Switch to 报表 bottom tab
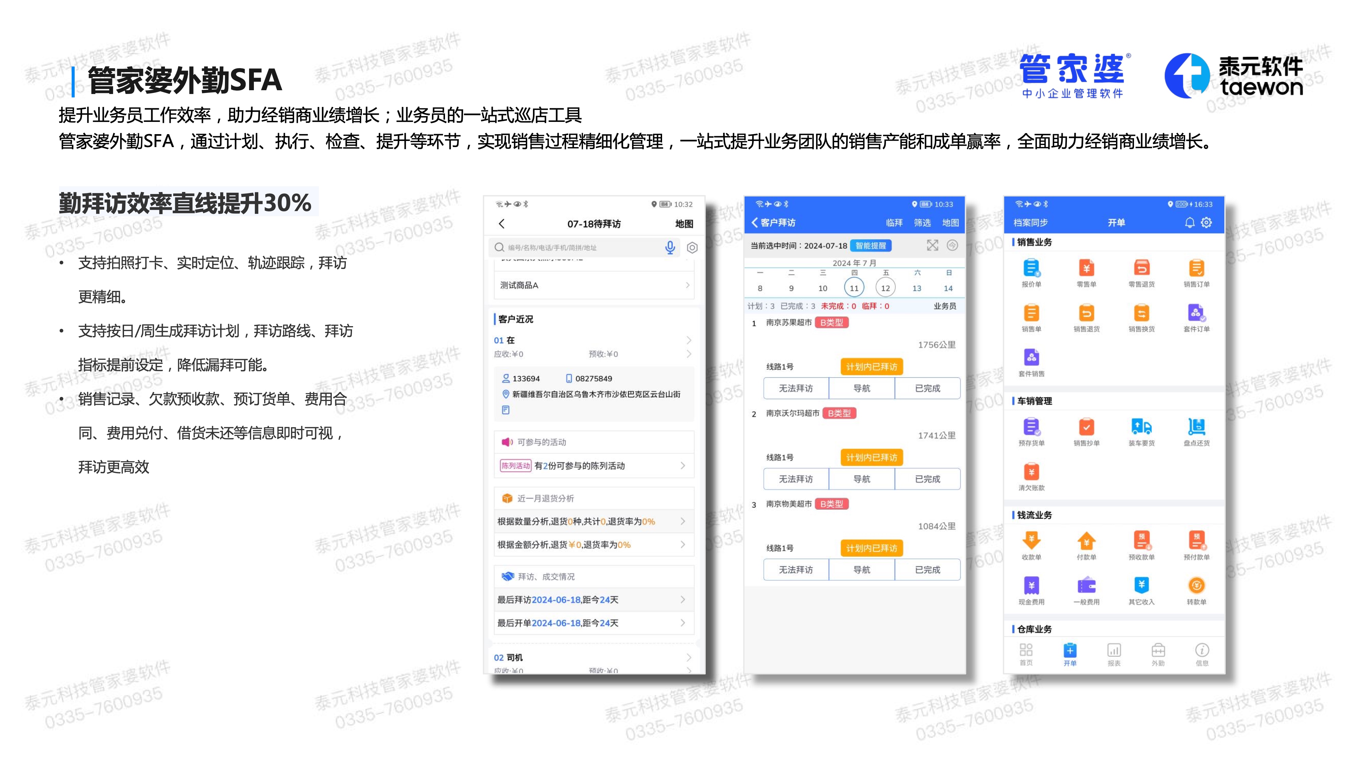Image resolution: width=1363 pixels, height=766 pixels. [x=1114, y=654]
